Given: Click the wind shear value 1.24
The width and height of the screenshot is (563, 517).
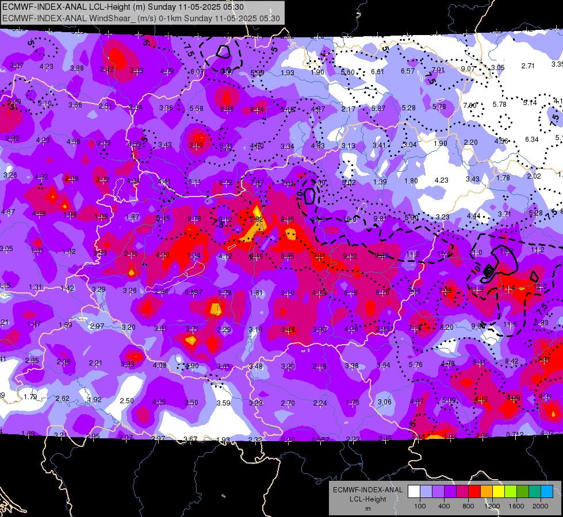Looking at the screenshot, I should point(194,256).
